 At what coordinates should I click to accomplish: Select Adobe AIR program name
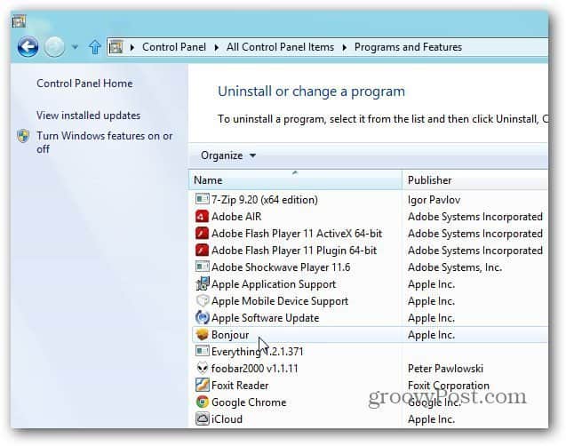236,217
